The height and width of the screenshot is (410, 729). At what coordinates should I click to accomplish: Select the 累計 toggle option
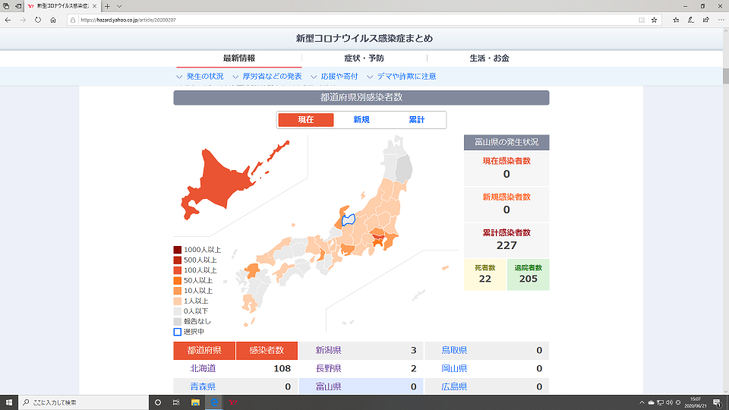pyautogui.click(x=417, y=120)
